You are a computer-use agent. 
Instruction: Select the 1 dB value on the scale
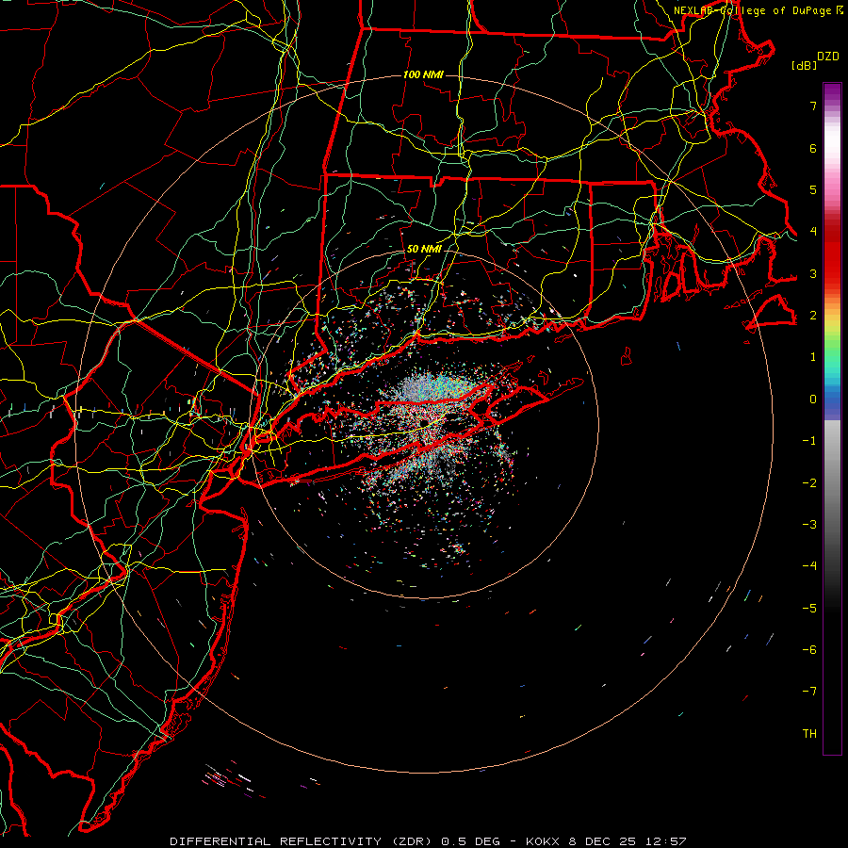[813, 357]
